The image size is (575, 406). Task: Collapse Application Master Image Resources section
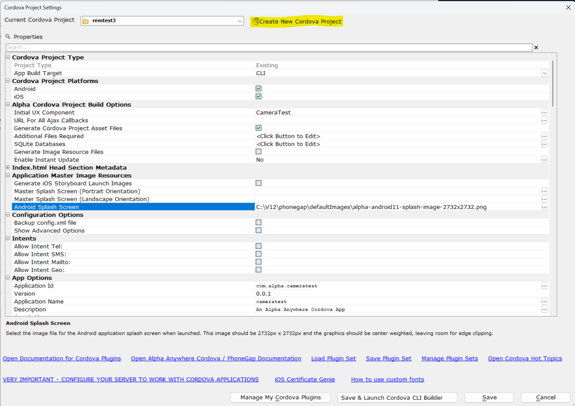tap(8, 175)
